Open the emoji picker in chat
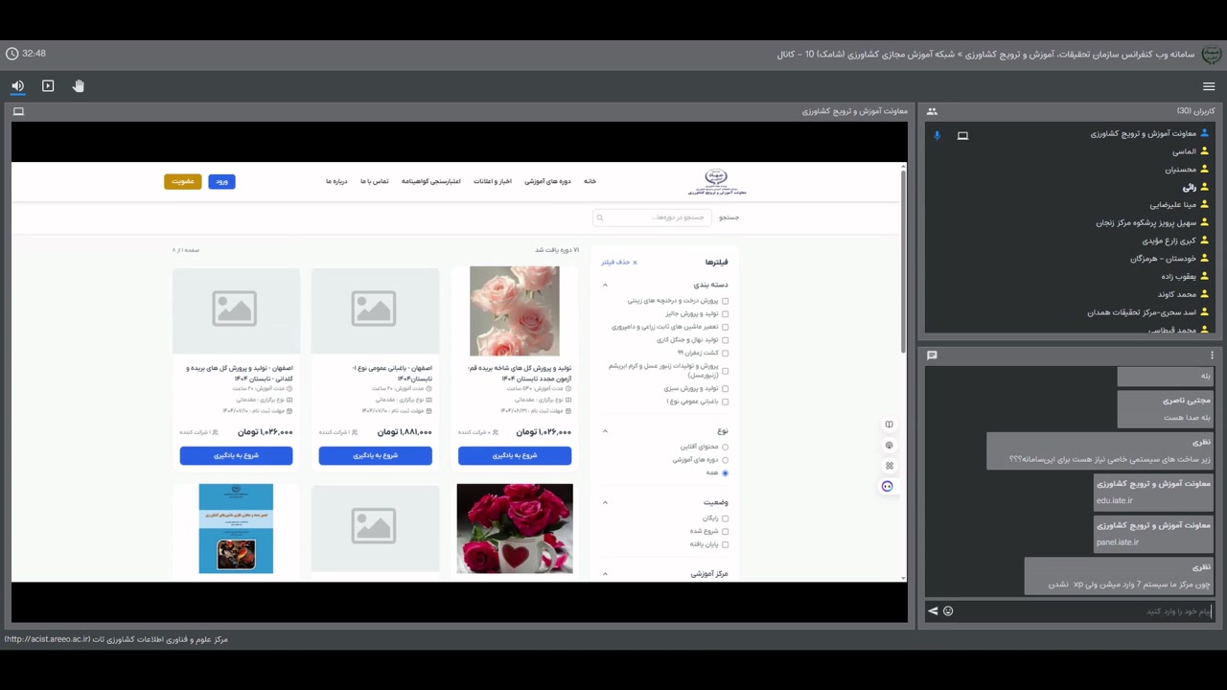 coord(948,611)
